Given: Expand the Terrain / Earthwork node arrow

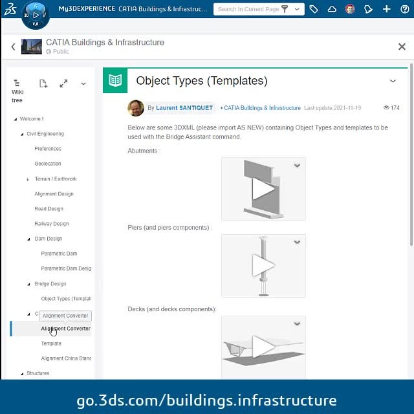Looking at the screenshot, I should (28, 180).
